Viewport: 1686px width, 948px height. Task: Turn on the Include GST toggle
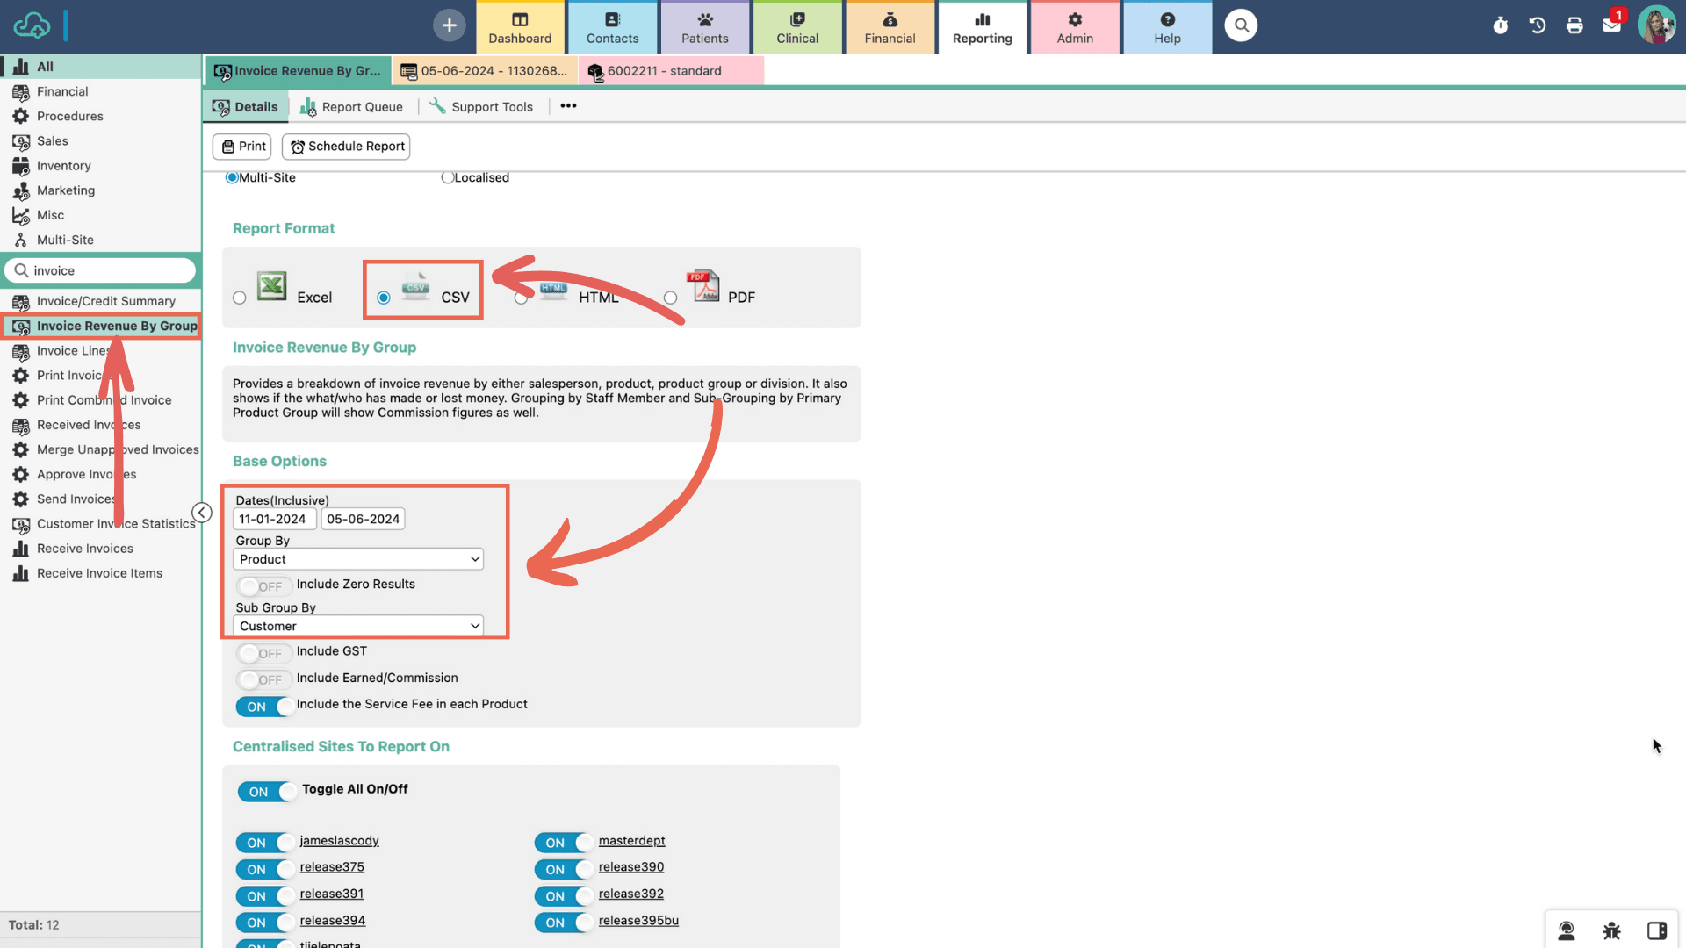click(263, 653)
